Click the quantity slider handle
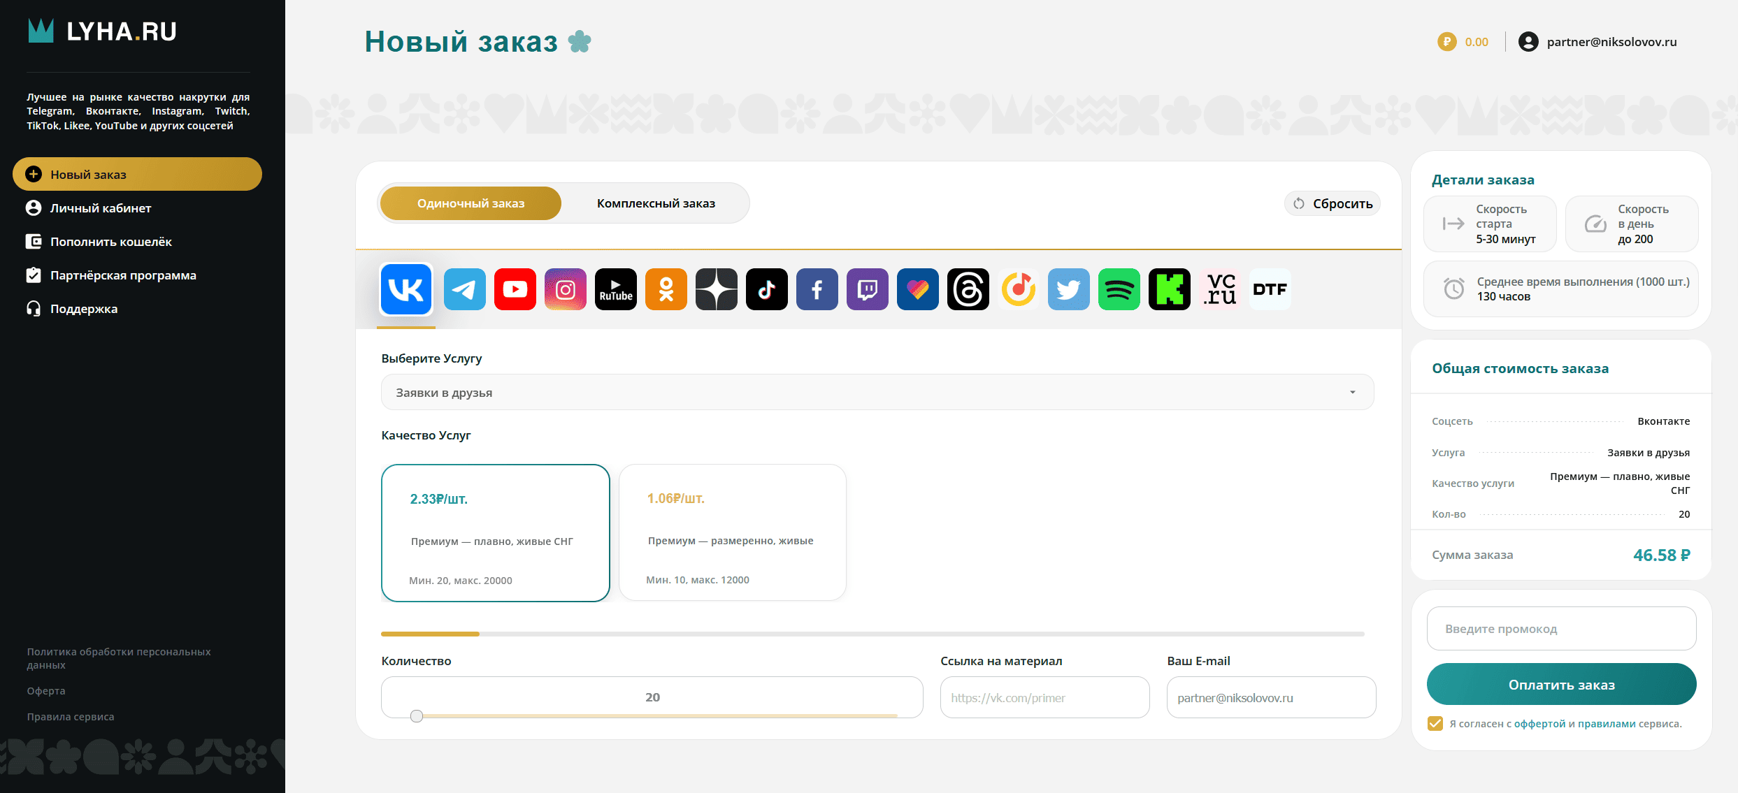This screenshot has width=1738, height=793. tap(417, 716)
